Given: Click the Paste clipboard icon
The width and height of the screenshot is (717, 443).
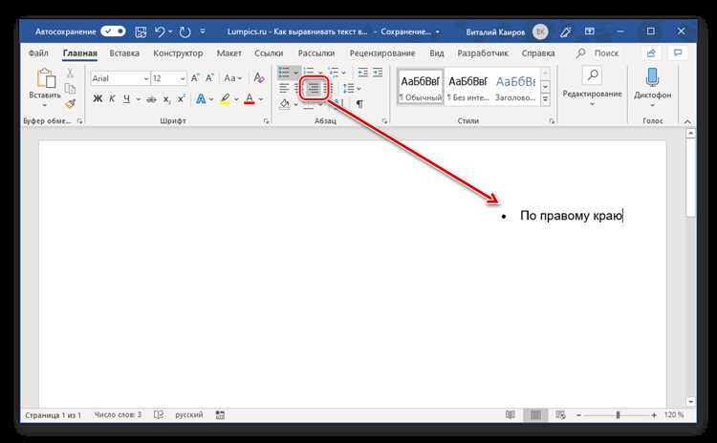Looking at the screenshot, I should click(x=46, y=78).
